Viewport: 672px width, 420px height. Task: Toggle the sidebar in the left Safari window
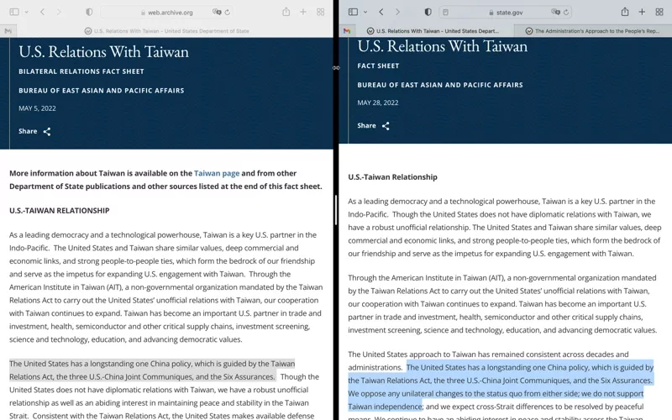(x=14, y=12)
